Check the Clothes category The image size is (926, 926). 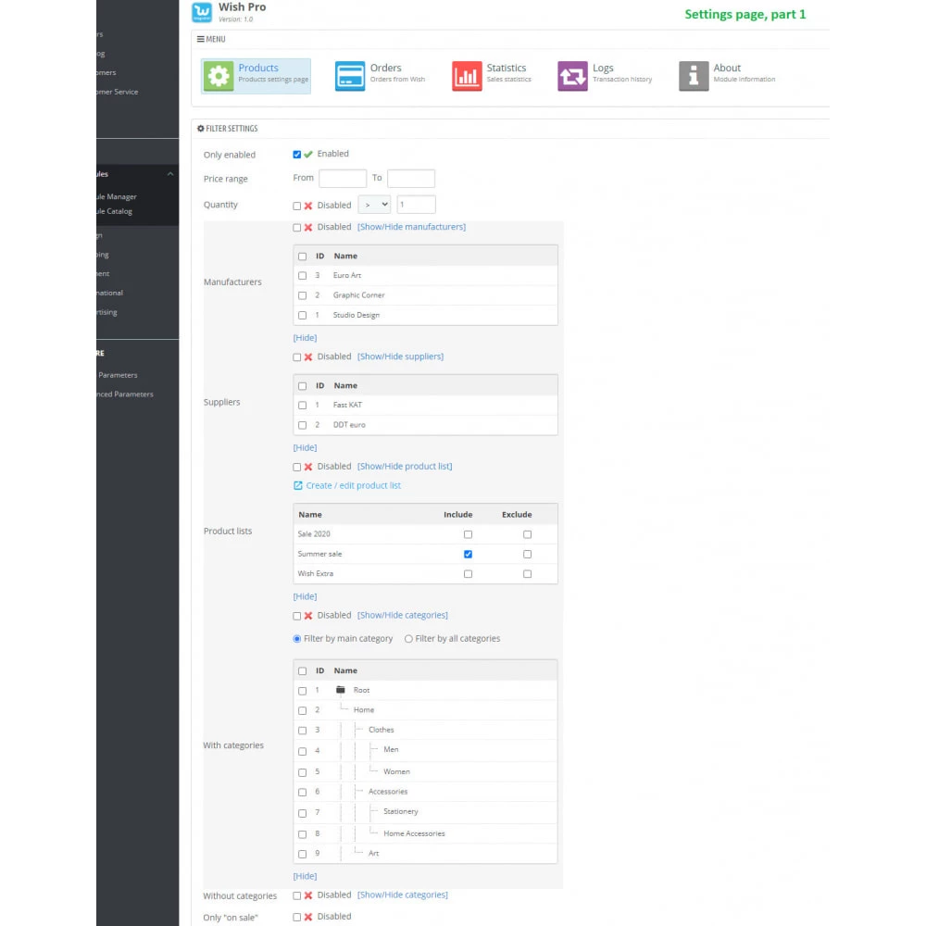pos(303,731)
